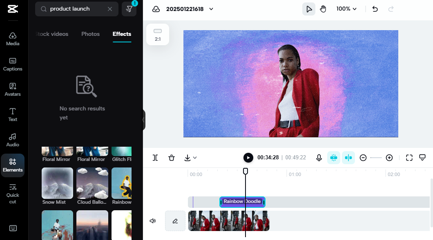Viewport: 433px width, 240px height.
Task: Enter fullscreen preview mode
Action: coord(409,158)
